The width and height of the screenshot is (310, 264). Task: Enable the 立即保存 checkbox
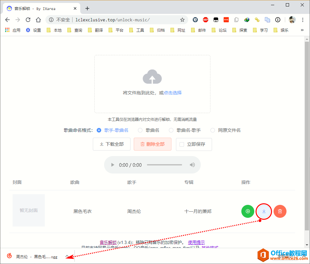click(182, 144)
